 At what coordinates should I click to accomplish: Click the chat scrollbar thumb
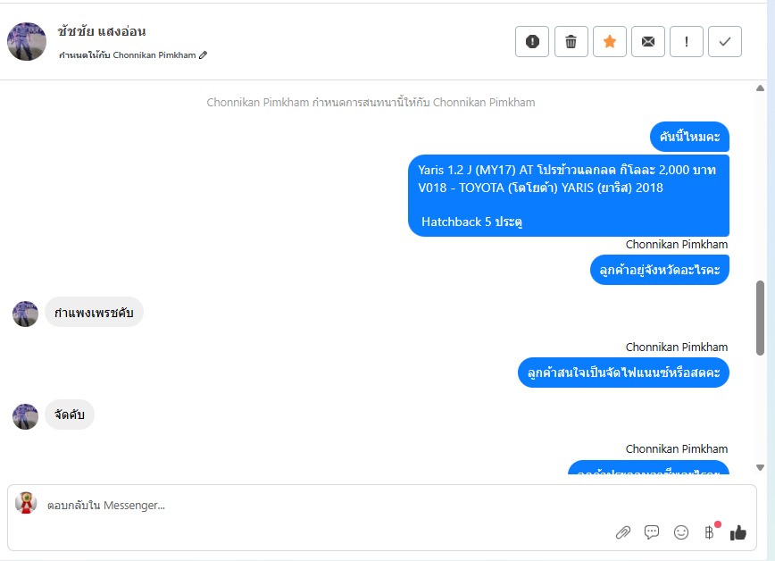tap(760, 318)
